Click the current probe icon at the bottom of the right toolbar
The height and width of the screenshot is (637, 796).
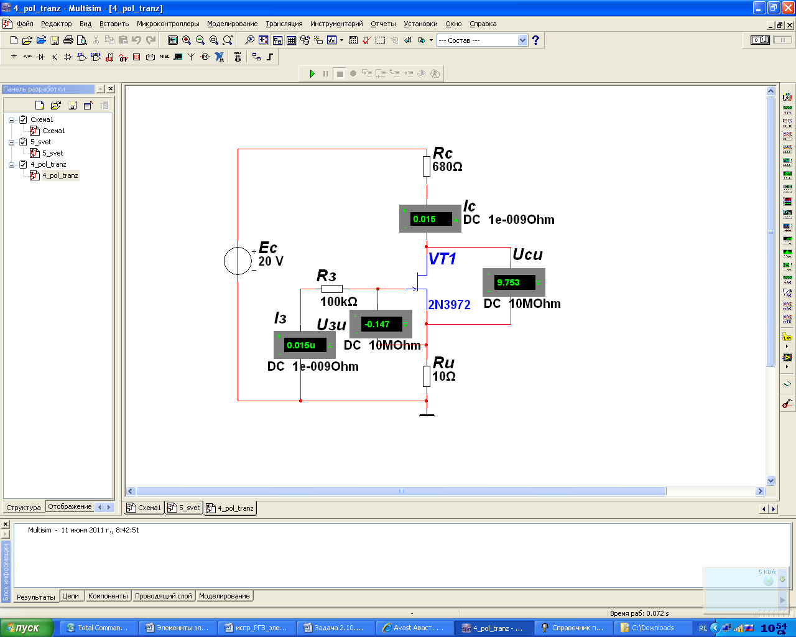(787, 403)
